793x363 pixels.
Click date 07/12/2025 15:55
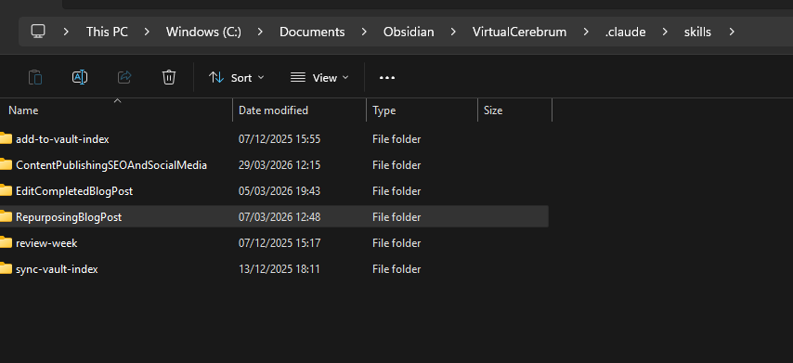(x=279, y=139)
